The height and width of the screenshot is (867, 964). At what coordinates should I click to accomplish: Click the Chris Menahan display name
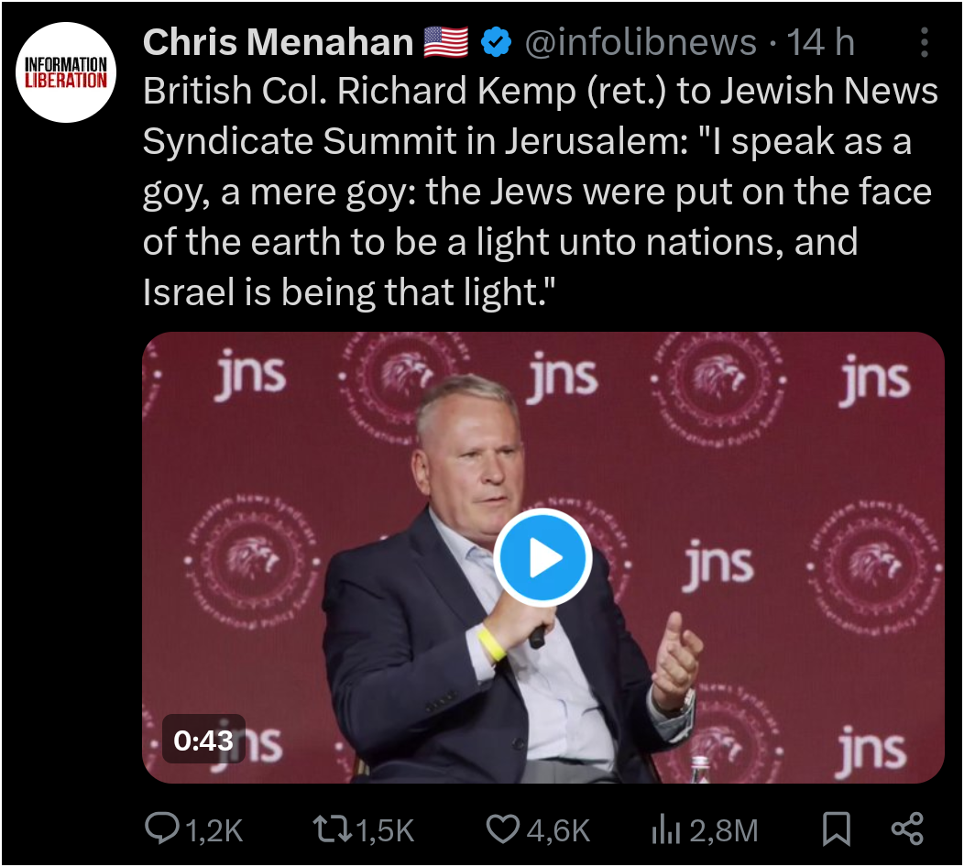pos(278,42)
